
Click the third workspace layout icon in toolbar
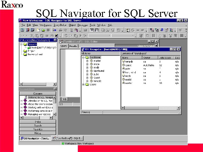point(32,30)
